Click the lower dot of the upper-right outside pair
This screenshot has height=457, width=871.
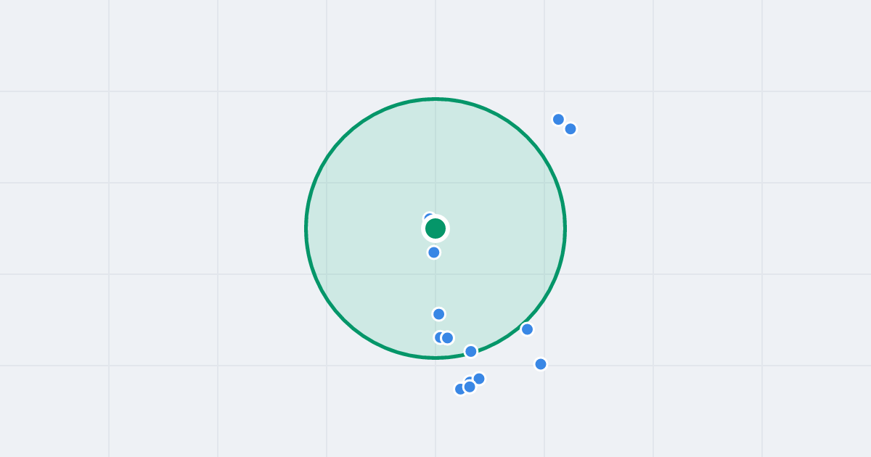571,129
